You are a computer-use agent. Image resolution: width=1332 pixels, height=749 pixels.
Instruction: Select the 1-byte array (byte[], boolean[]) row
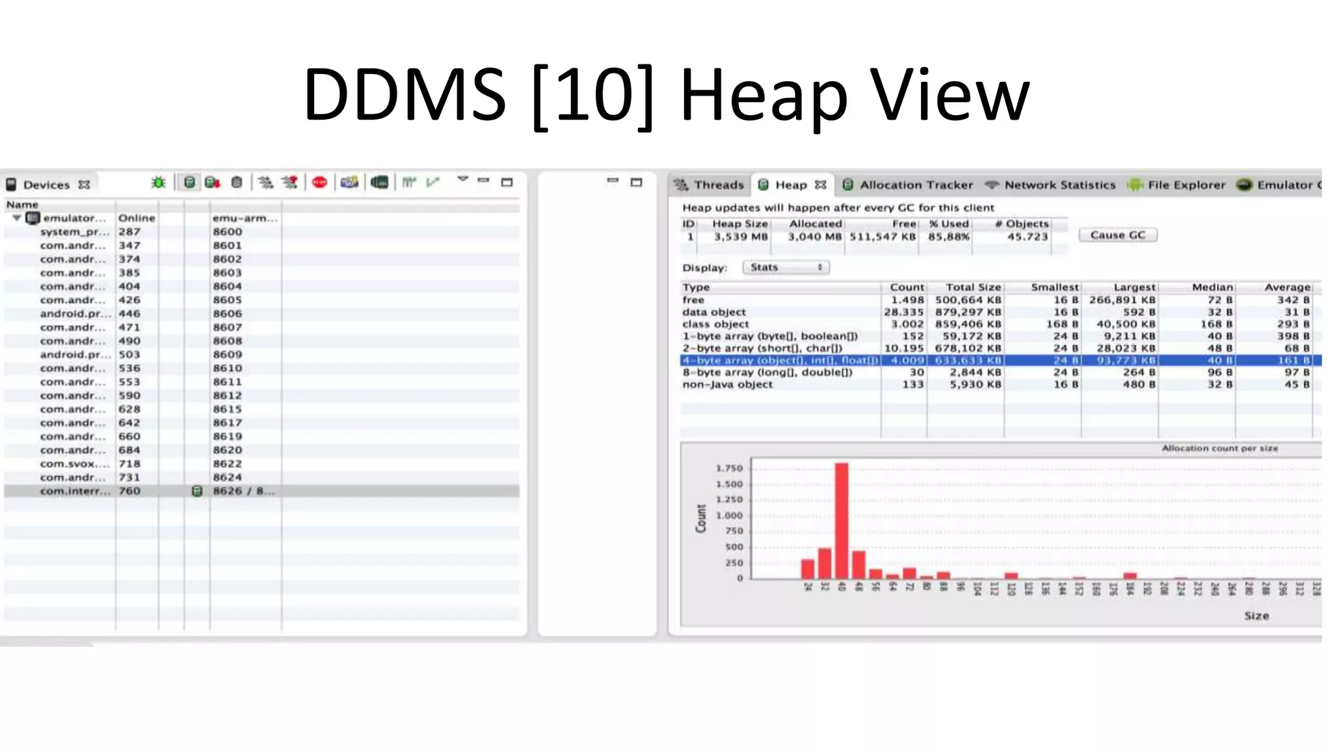pos(1001,336)
